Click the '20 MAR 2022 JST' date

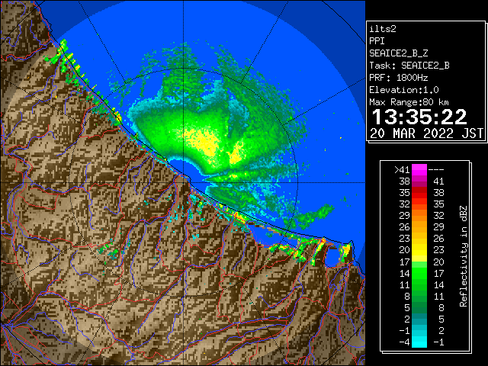coord(427,133)
